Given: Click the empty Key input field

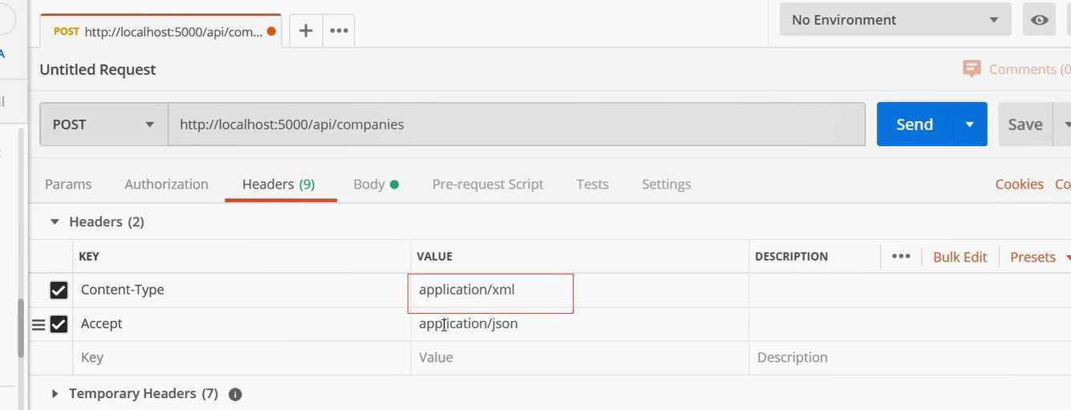Looking at the screenshot, I should pyautogui.click(x=241, y=358).
